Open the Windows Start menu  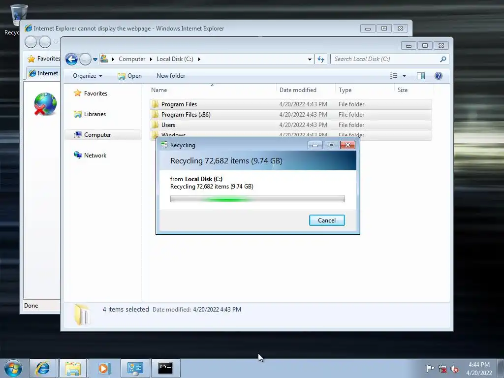(13, 368)
